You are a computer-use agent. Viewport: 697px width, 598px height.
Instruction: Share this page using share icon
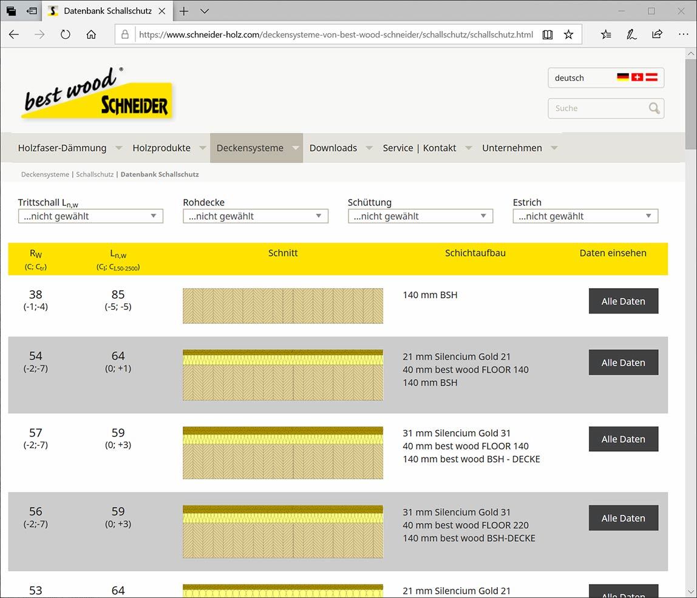[657, 34]
